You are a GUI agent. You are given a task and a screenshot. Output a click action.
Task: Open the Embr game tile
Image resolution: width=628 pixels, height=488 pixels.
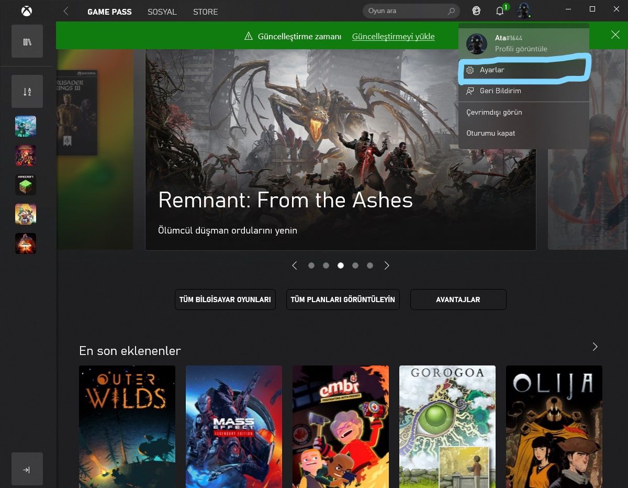click(341, 427)
